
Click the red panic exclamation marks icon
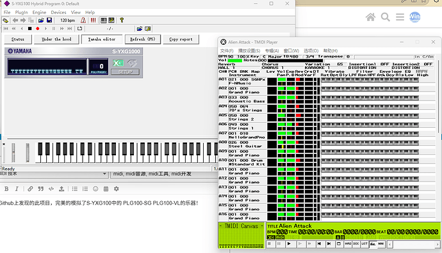93,20
